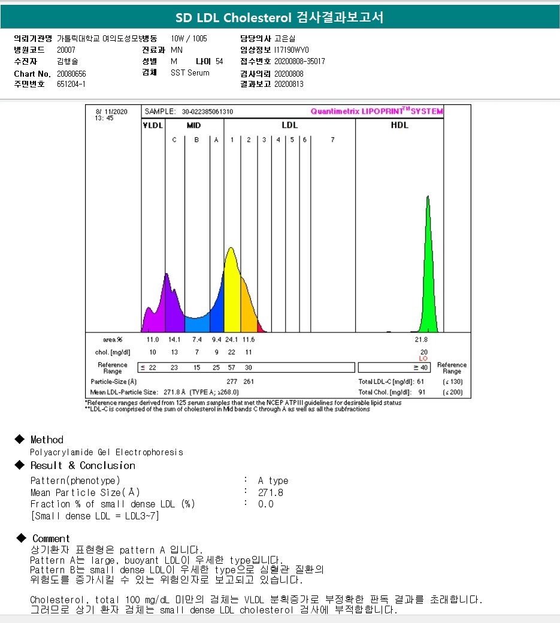Click the reference limit '(≤ 130)'
Viewport: 560px width, 623px height.
pos(453,382)
